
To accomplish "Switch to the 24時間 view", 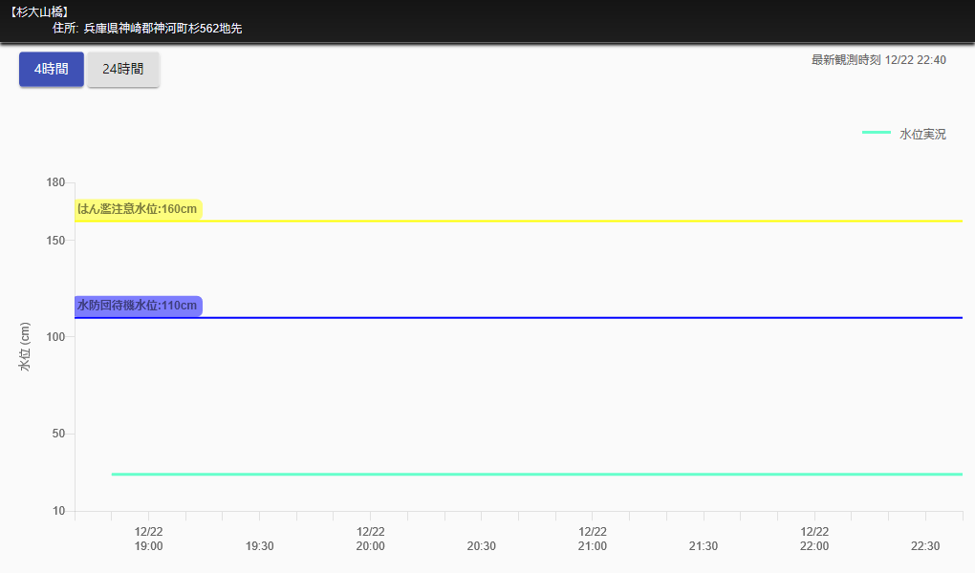I will 123,70.
